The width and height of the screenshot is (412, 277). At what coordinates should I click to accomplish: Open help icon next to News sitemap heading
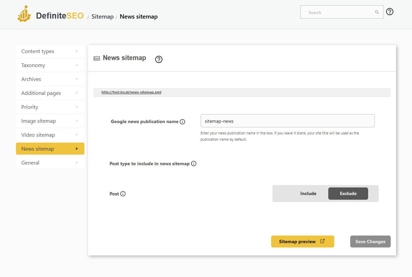coord(159,59)
